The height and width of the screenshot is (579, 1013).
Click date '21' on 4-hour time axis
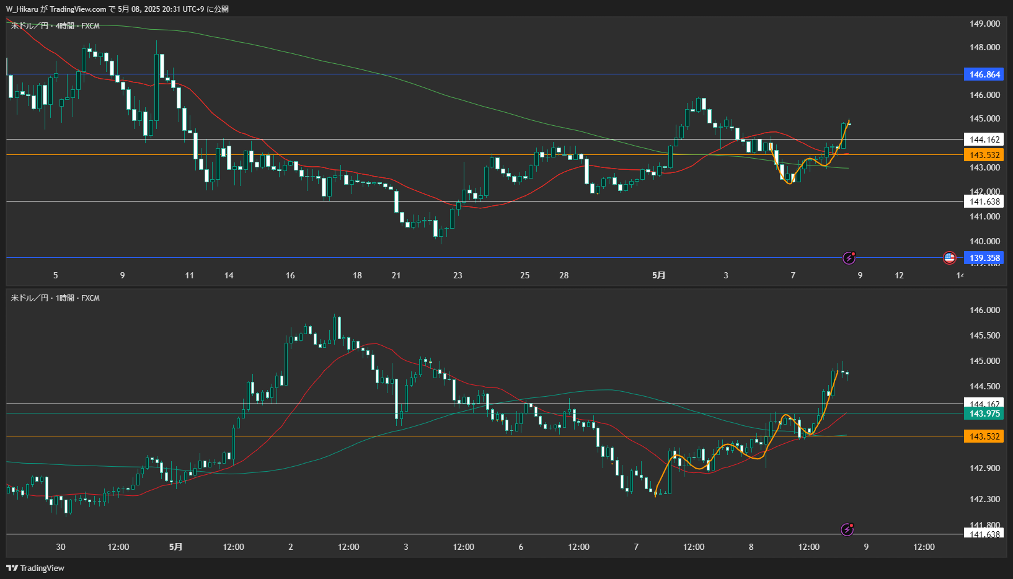point(396,275)
